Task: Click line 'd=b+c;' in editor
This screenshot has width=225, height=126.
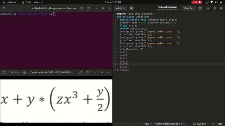Action: 124,58
